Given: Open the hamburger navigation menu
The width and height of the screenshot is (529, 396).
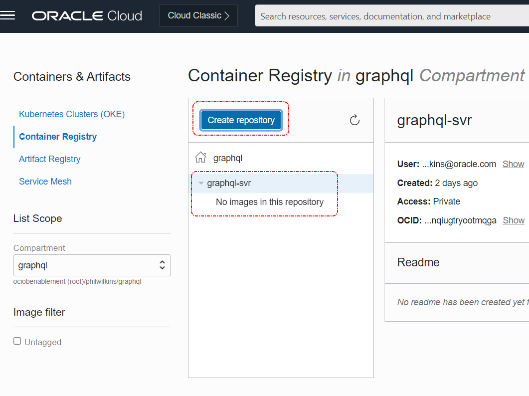Looking at the screenshot, I should tap(8, 15).
